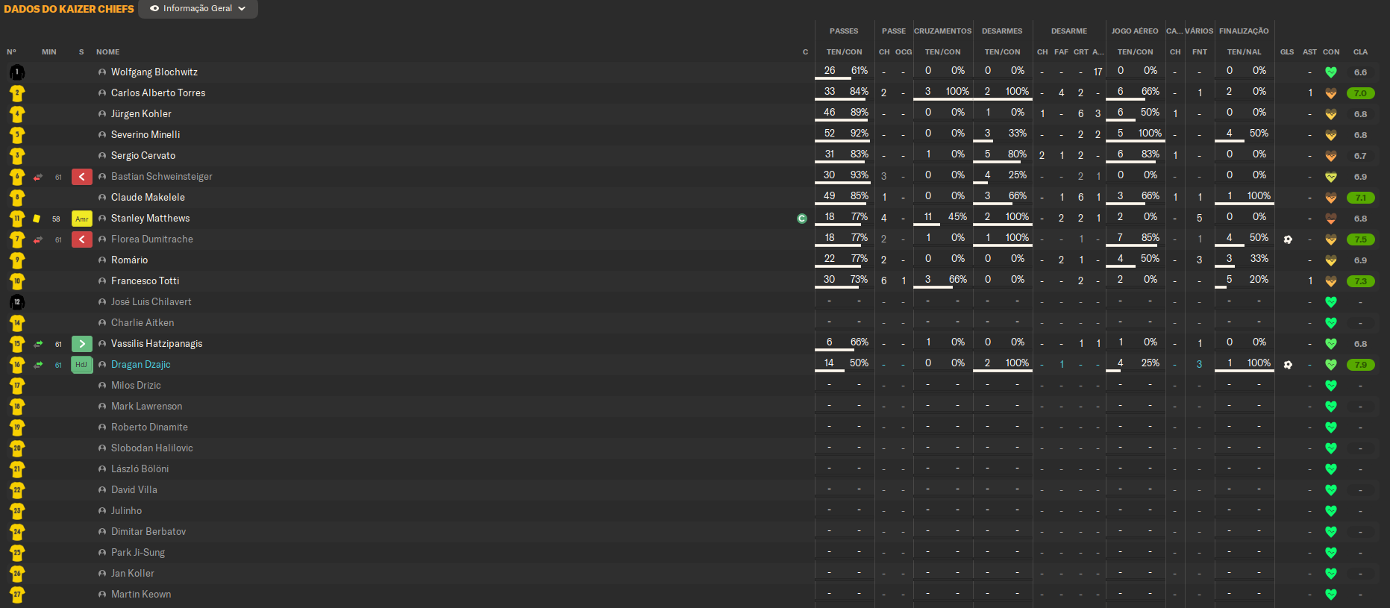Click the condition heart for Stanley Matthews
This screenshot has height=608, width=1390.
click(1331, 219)
